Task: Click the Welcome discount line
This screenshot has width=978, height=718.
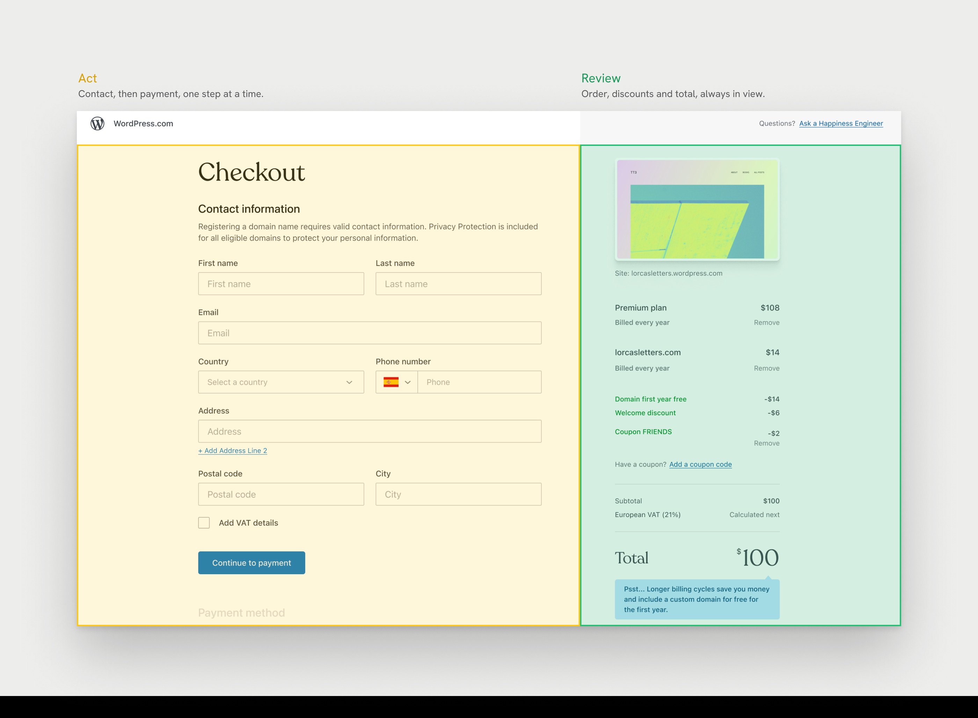Action: (697, 413)
